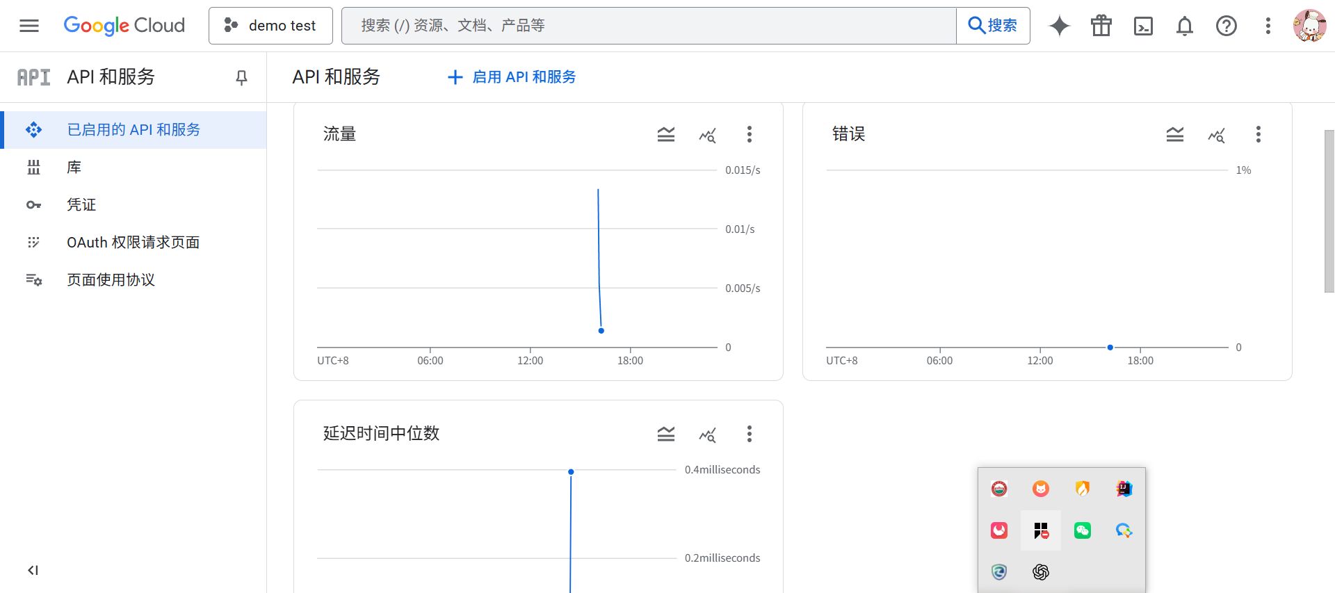The image size is (1335, 593).
Task: Click the blue 搜索 search button
Action: (x=993, y=26)
